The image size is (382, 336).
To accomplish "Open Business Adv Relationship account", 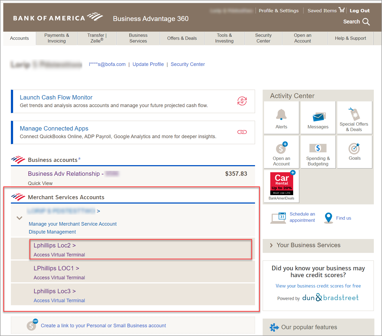I will pyautogui.click(x=74, y=174).
